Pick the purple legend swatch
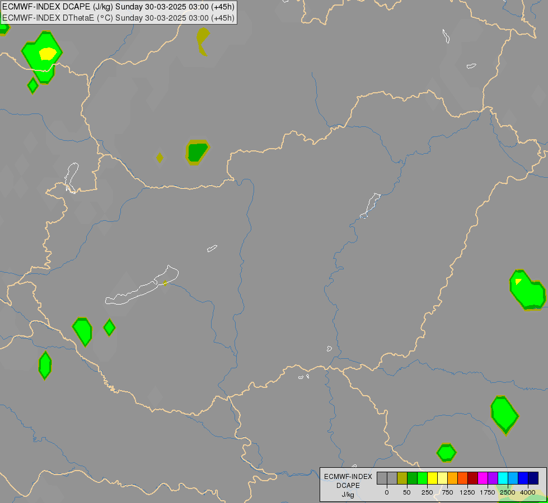Image resolution: width=548 pixels, height=503 pixels. tap(493, 478)
